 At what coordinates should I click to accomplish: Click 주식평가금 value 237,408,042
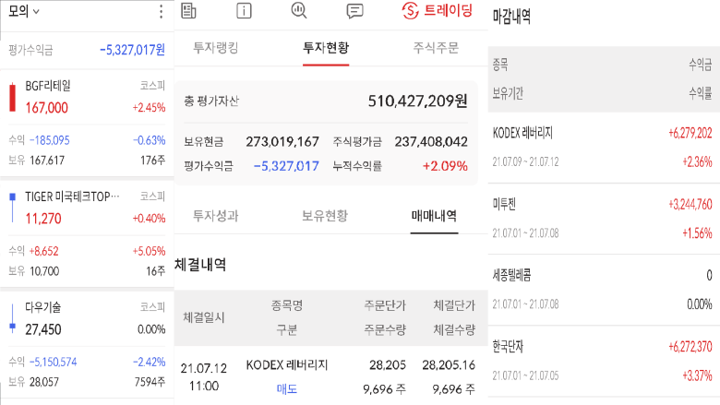tap(431, 142)
